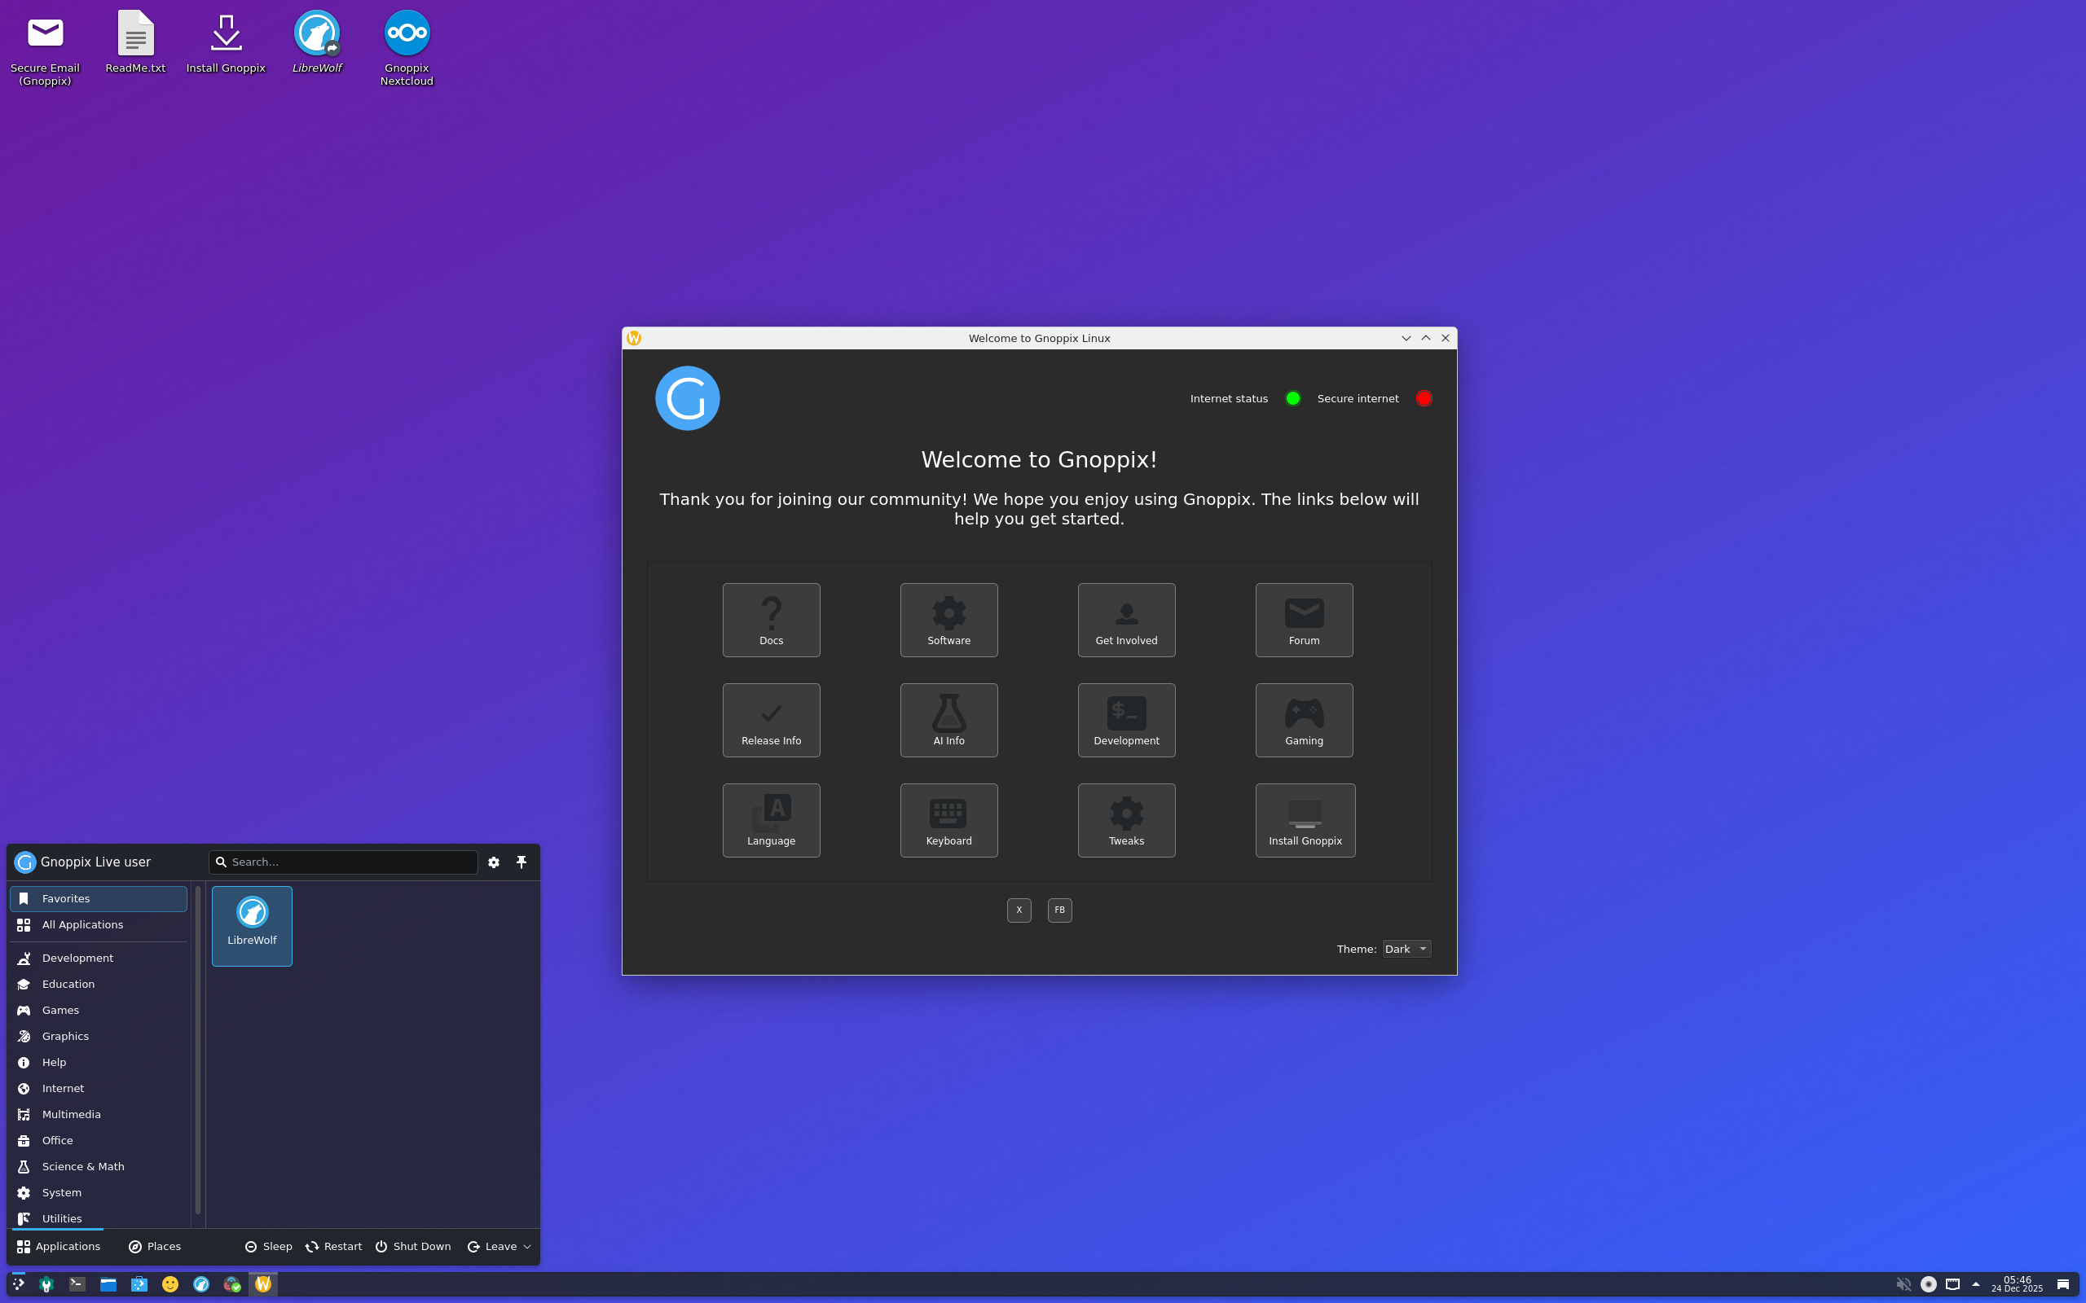
Task: Pin the launcher open with pin icon
Action: click(x=521, y=862)
